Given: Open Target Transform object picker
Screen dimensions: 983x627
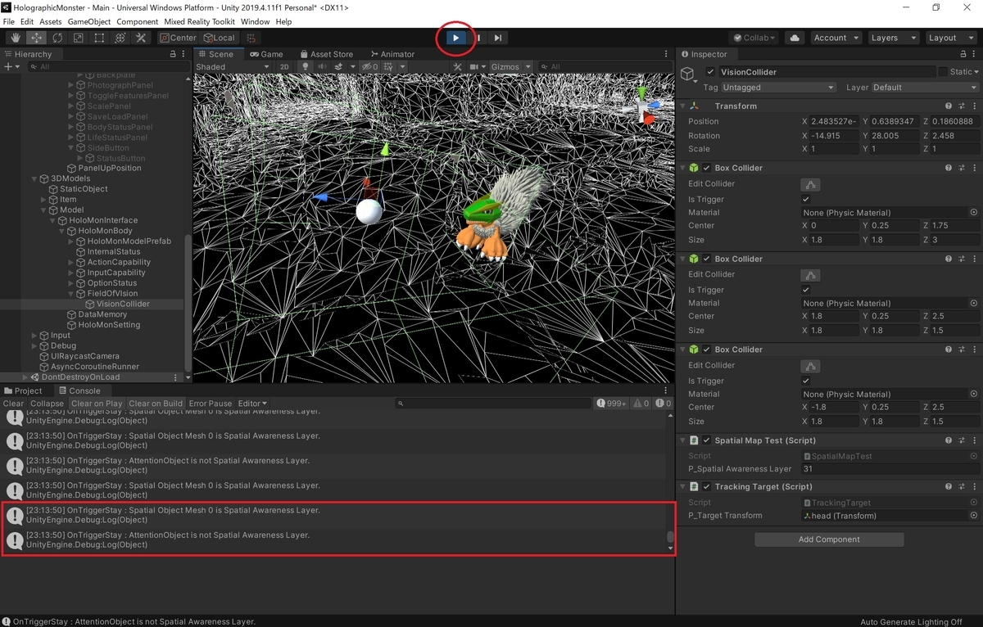Looking at the screenshot, I should (x=974, y=516).
